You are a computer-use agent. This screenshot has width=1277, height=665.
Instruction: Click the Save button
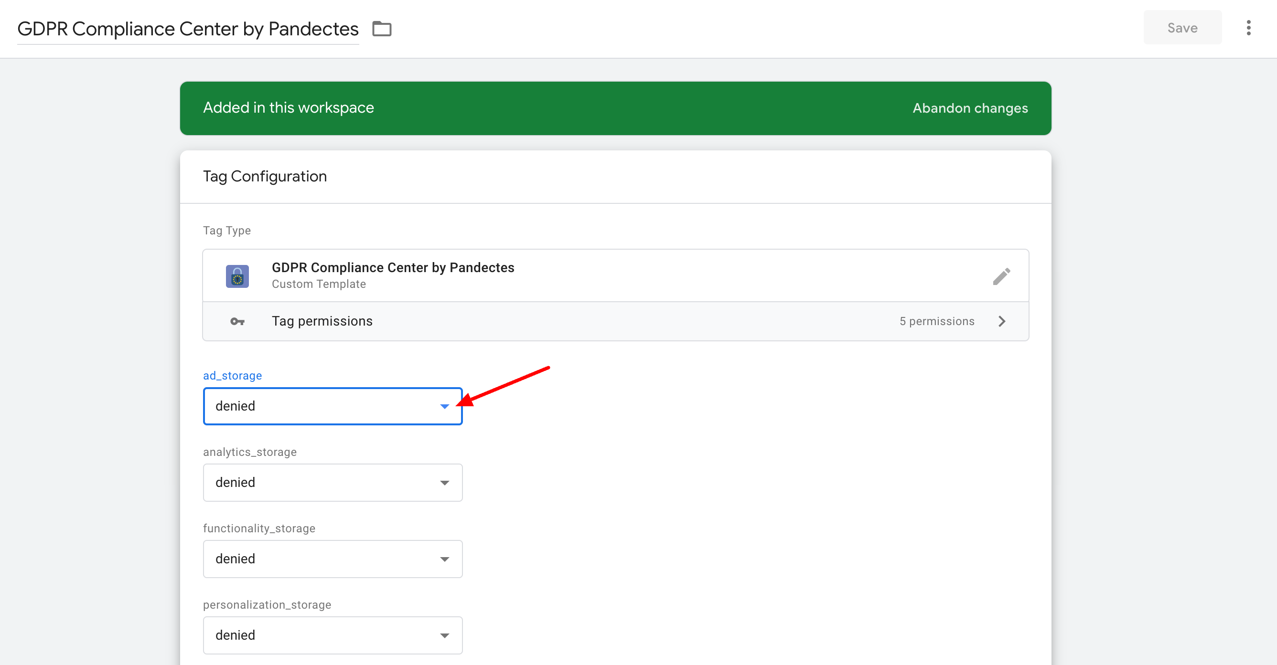click(1182, 28)
